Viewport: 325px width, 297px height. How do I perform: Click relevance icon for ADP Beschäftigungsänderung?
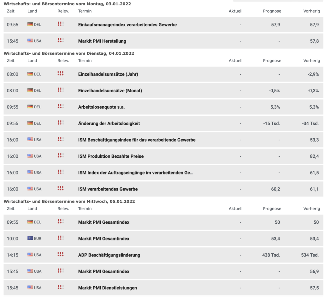61,254
